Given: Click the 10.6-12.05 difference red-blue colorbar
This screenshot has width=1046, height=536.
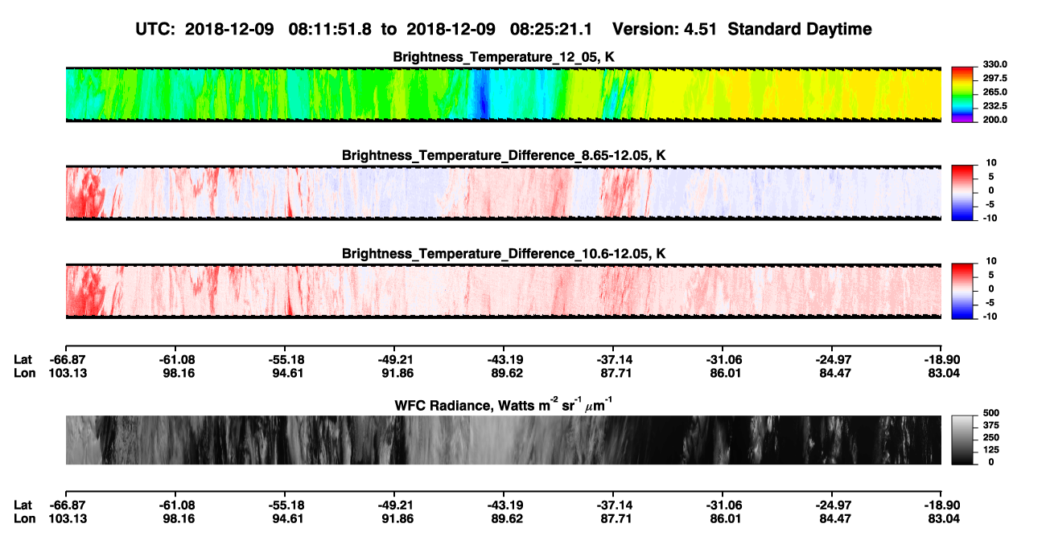Looking at the screenshot, I should (963, 290).
